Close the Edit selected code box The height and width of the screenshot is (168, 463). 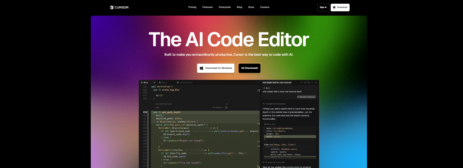click(x=226, y=104)
